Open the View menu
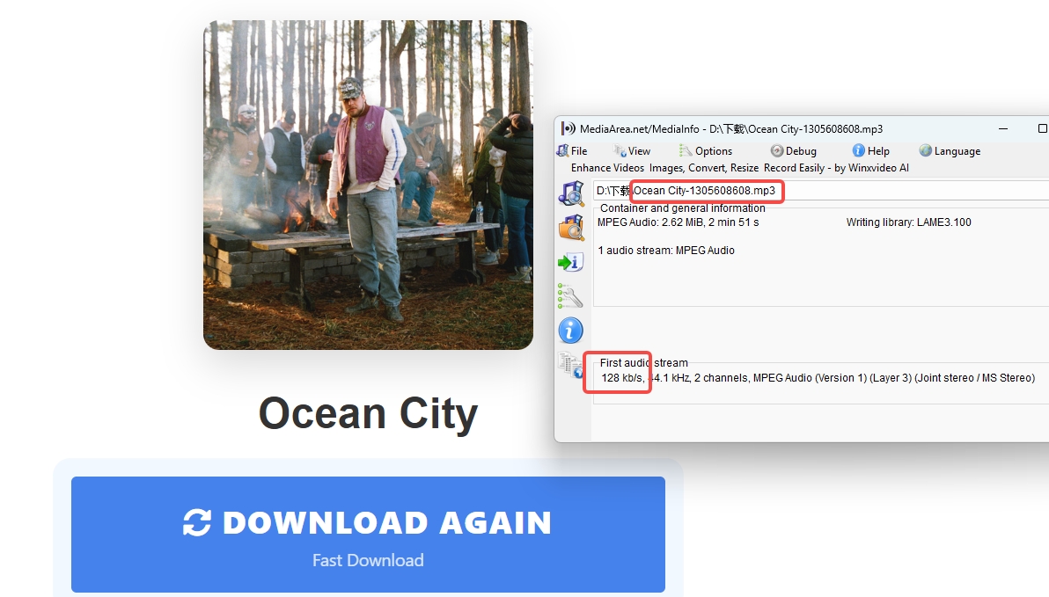This screenshot has width=1049, height=597. tap(638, 150)
